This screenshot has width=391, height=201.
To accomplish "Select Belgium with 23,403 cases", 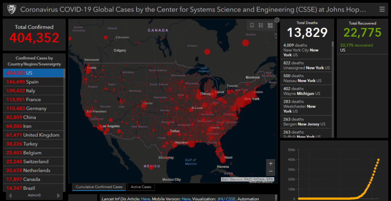I will (33, 153).
